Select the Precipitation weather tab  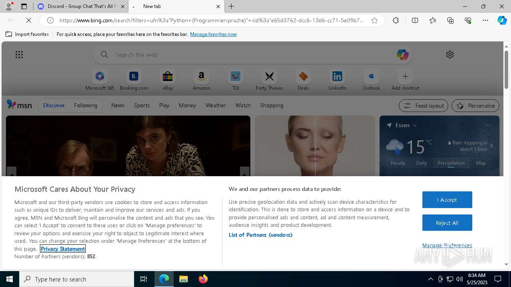click(x=451, y=163)
